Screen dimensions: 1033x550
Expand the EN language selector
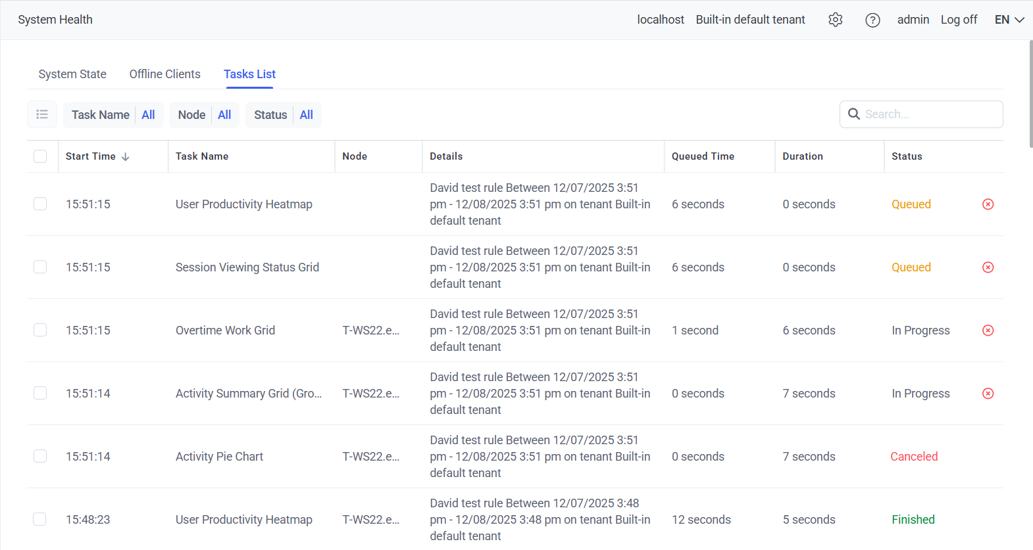pos(1009,20)
